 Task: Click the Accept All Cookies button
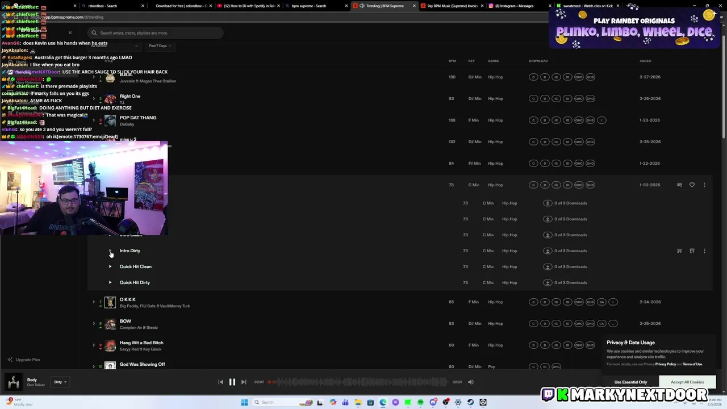click(687, 382)
